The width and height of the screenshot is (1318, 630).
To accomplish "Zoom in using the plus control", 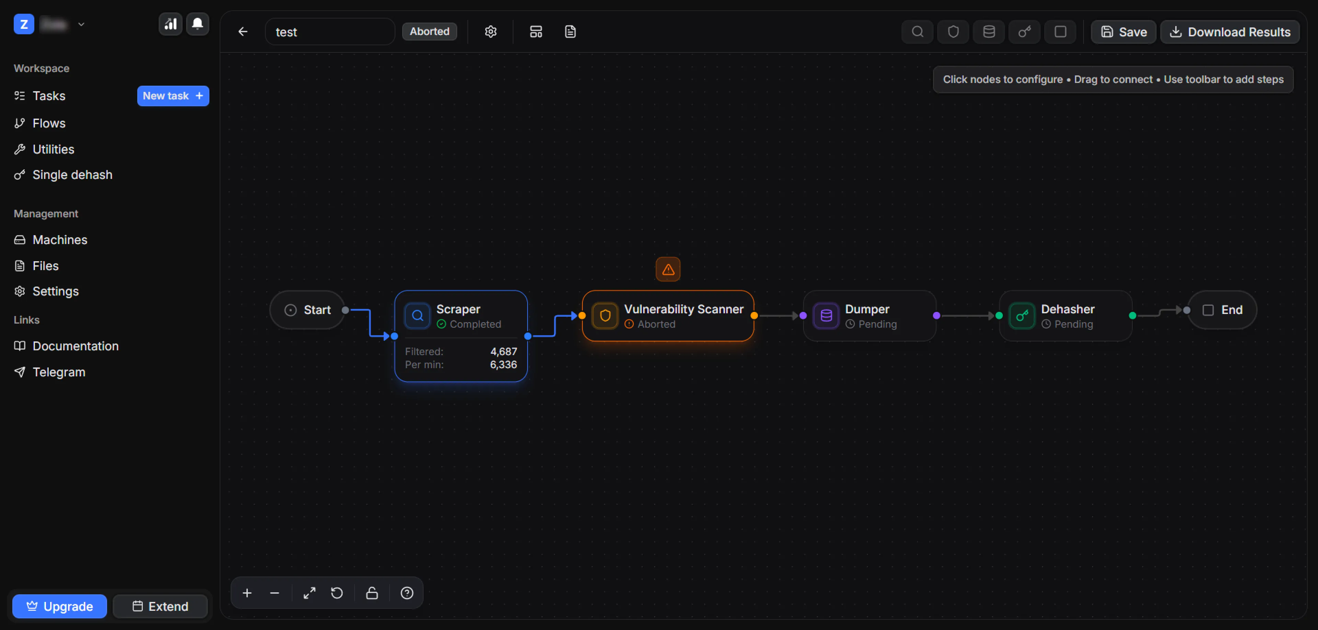I will pos(247,593).
